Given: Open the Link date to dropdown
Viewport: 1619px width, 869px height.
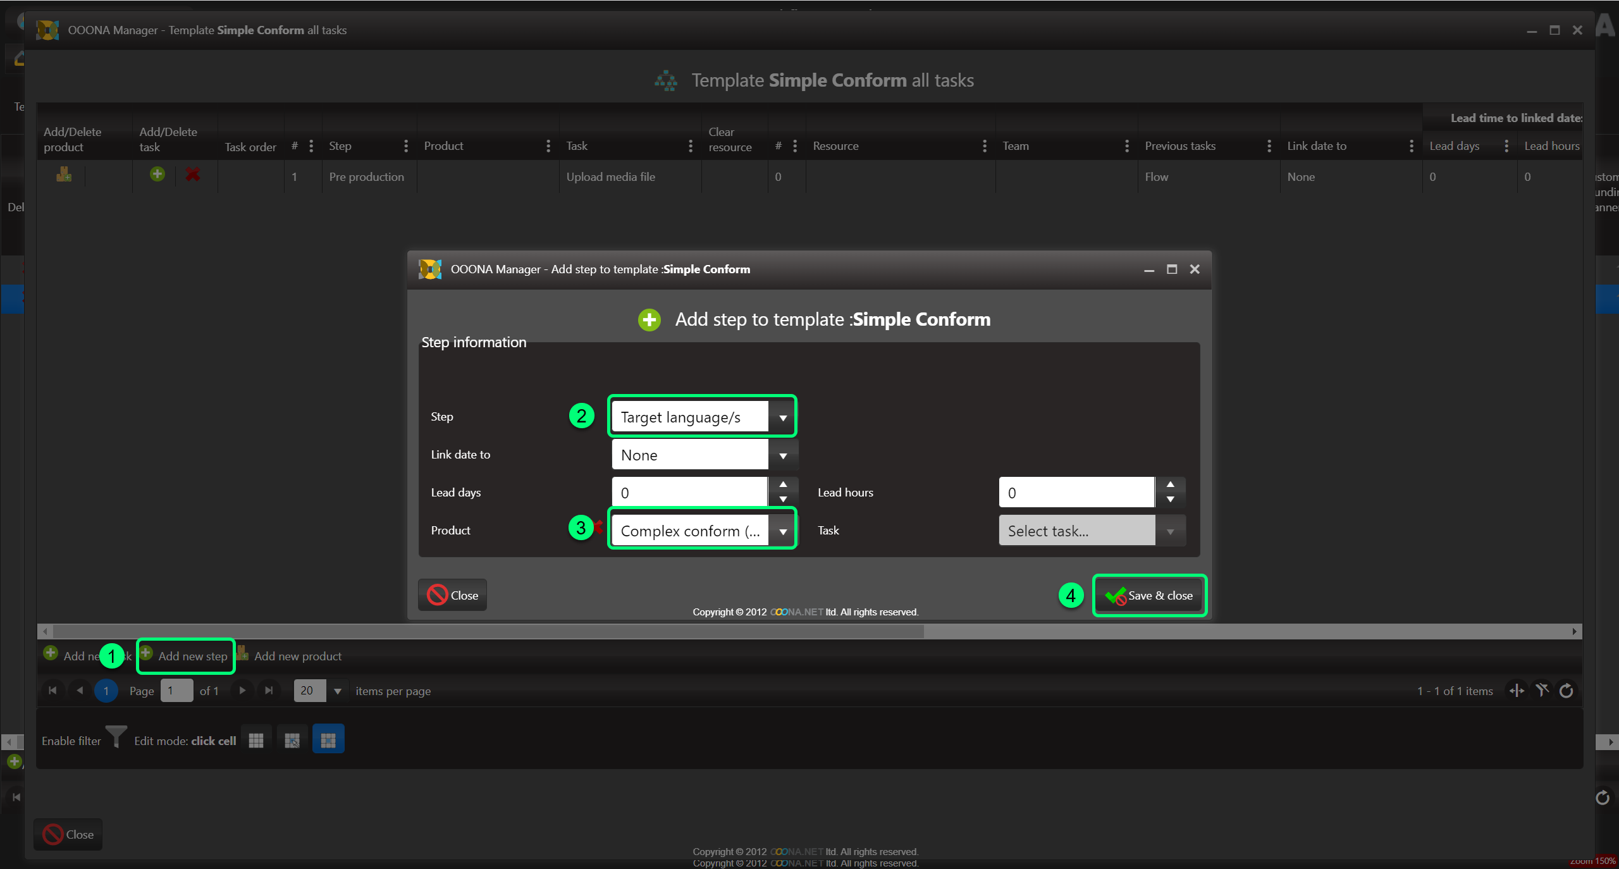Looking at the screenshot, I should (783, 455).
